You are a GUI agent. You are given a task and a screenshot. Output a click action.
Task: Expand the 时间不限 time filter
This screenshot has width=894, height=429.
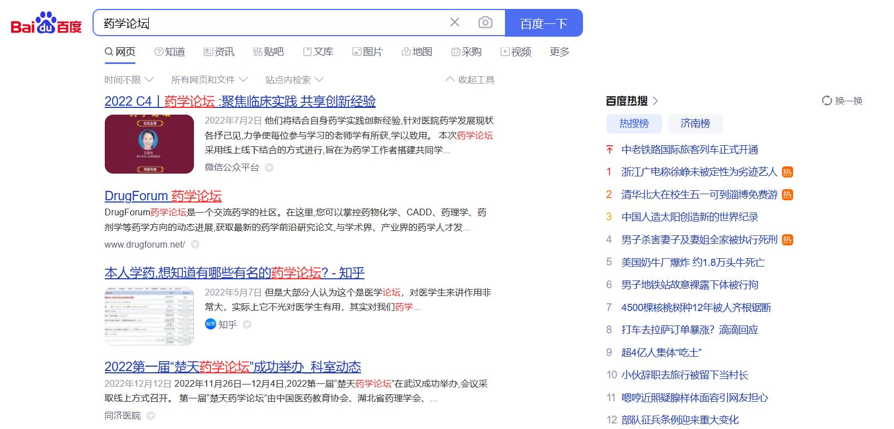[129, 80]
